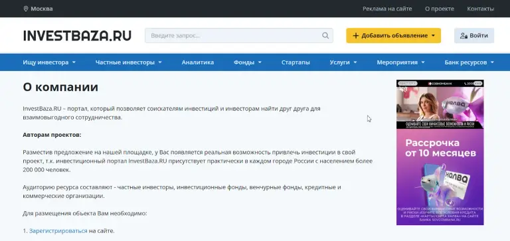Open the Мероприятия menu
The height and width of the screenshot is (241, 510).
click(x=400, y=62)
